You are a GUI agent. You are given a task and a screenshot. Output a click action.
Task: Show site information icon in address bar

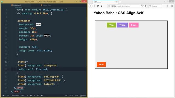[109, 6]
